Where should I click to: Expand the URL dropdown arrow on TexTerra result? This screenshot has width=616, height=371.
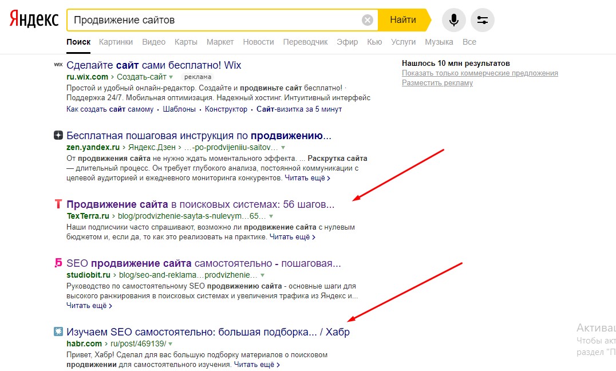pyautogui.click(x=271, y=216)
